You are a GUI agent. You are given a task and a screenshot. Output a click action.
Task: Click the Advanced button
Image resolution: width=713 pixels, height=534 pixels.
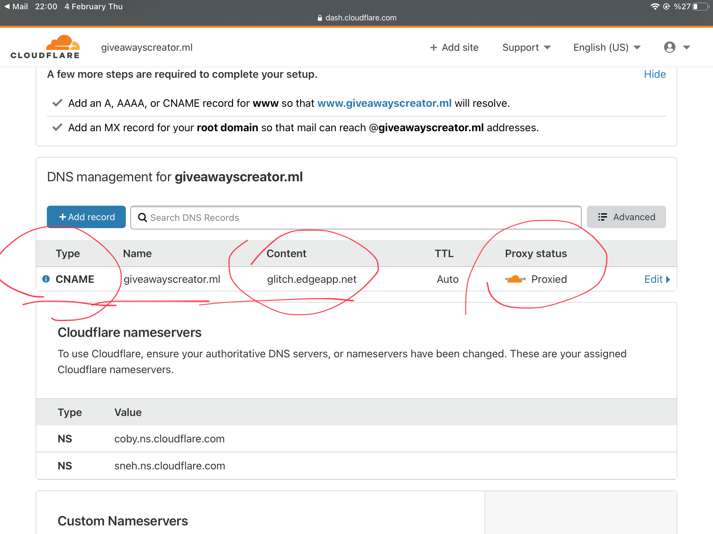pyautogui.click(x=626, y=217)
